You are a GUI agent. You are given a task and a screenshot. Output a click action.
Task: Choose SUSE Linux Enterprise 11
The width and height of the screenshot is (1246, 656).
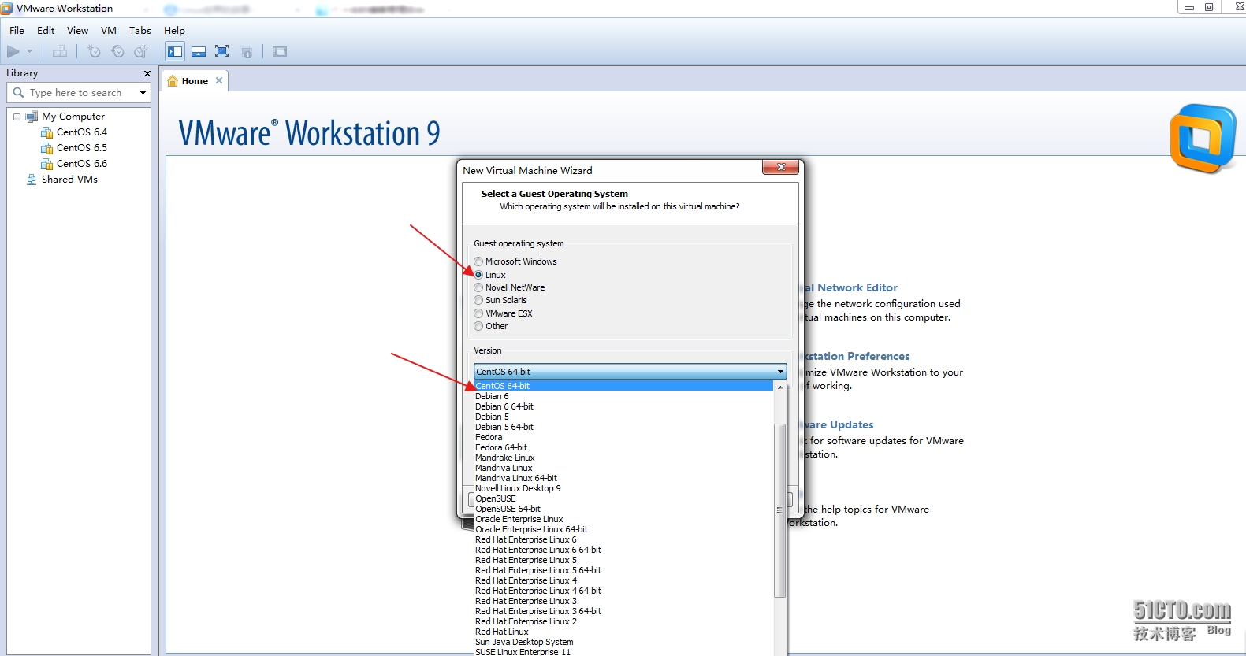[623, 652]
